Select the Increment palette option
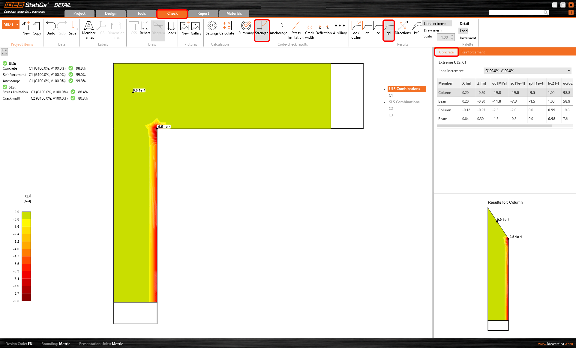The width and height of the screenshot is (576, 348). point(468,38)
